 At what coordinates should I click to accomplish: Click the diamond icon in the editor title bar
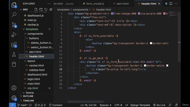[166, 4]
